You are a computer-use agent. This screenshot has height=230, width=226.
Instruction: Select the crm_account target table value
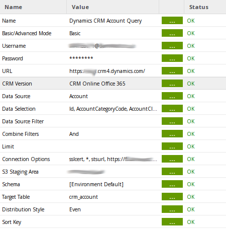(83, 197)
